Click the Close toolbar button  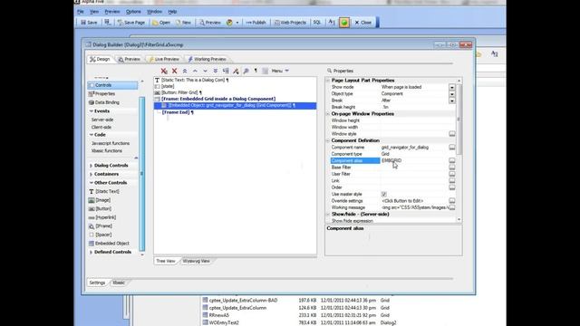coord(363,23)
